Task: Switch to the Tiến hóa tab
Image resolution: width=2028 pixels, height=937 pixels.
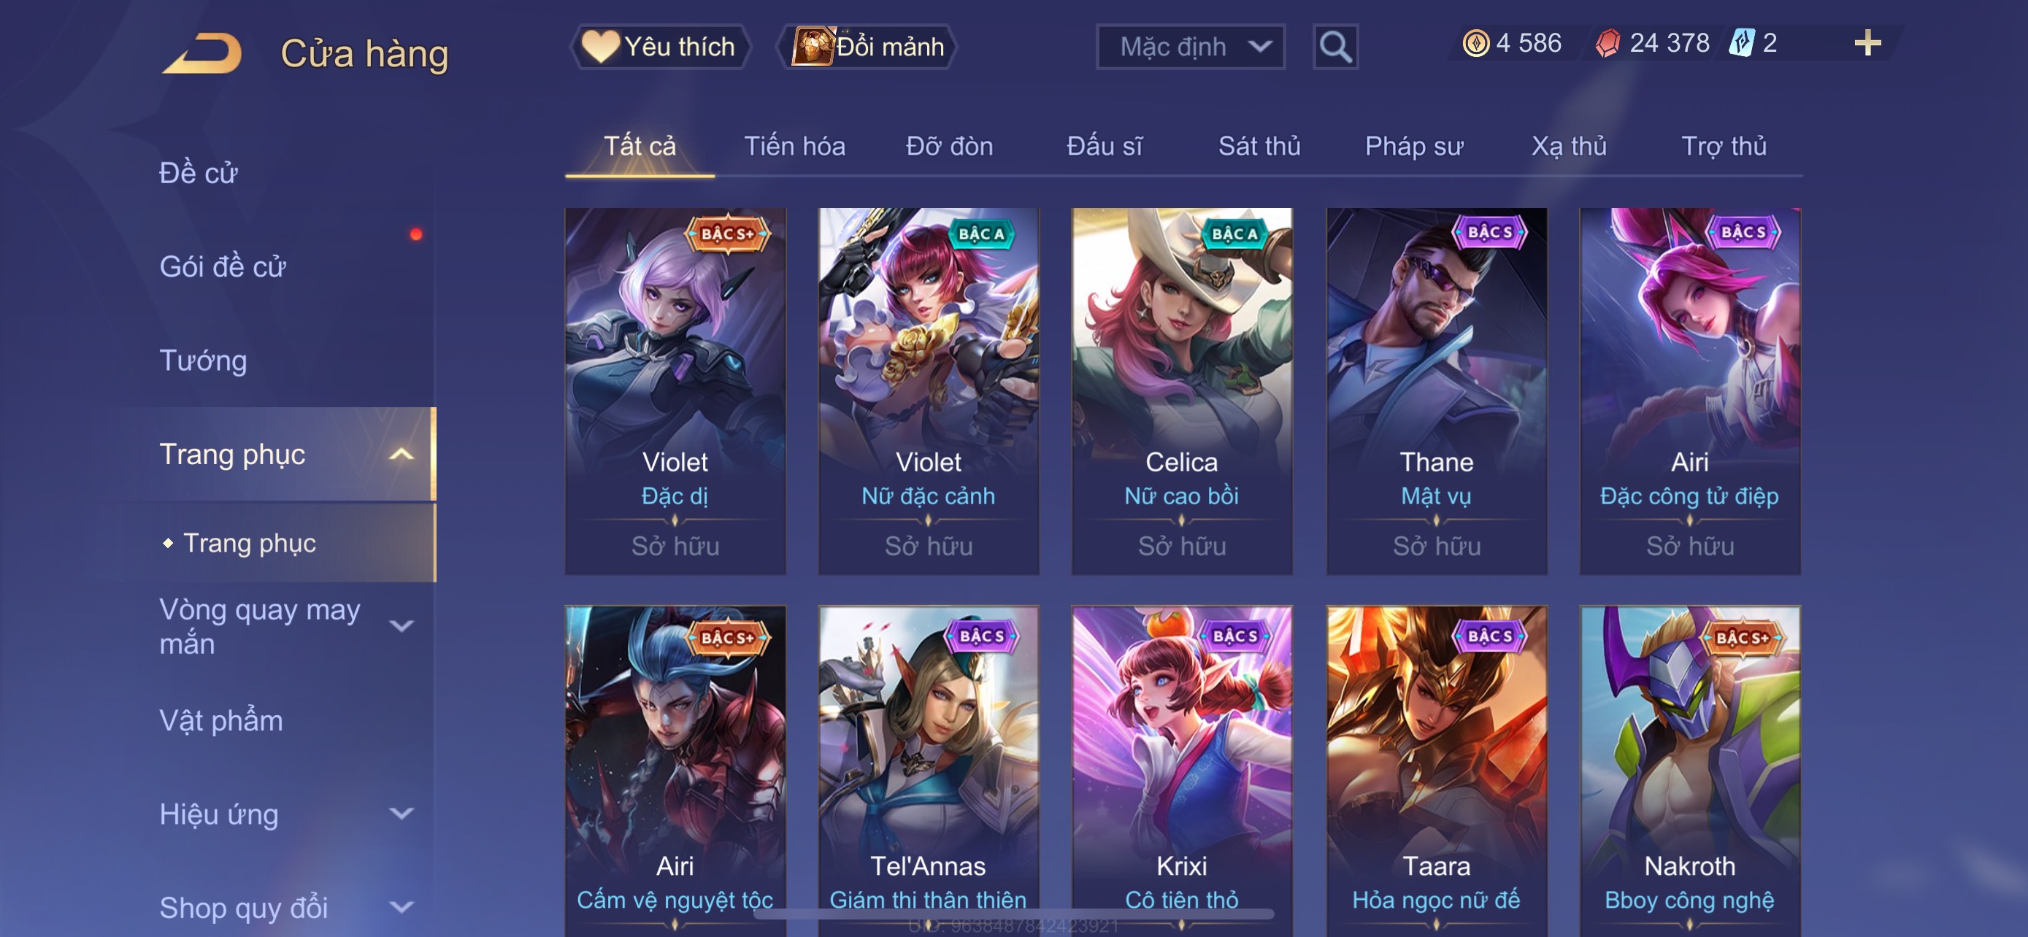Action: tap(794, 147)
